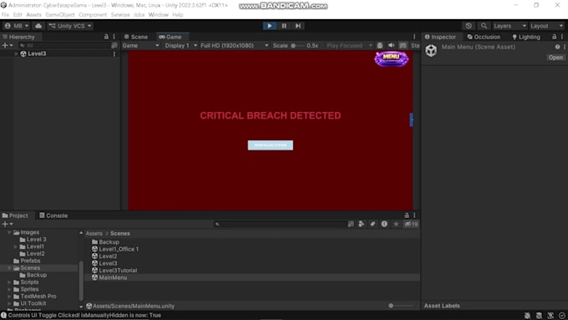The image size is (568, 320).
Task: Open the cloud services icon in toolbar
Action: pyautogui.click(x=38, y=26)
